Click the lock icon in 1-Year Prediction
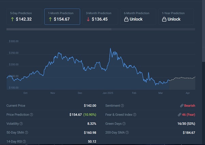The height and width of the screenshot is (145, 205). (164, 19)
